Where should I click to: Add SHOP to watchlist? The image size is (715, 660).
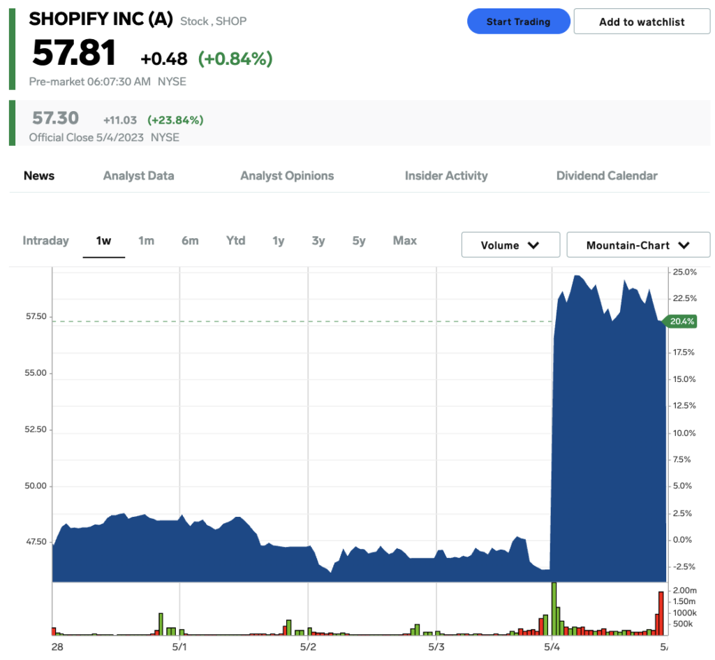point(642,22)
